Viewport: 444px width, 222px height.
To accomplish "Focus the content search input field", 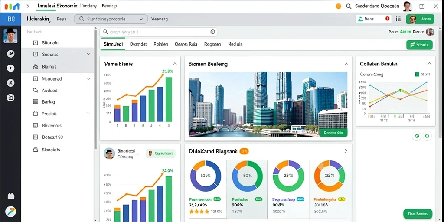I will tap(159, 32).
